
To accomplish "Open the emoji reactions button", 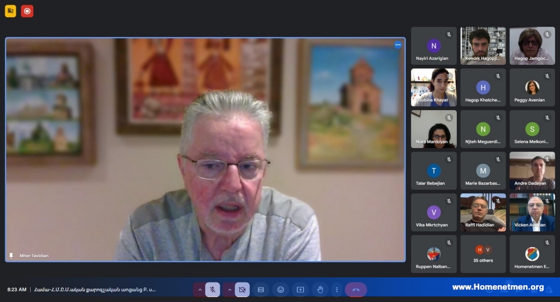I will coord(281,290).
